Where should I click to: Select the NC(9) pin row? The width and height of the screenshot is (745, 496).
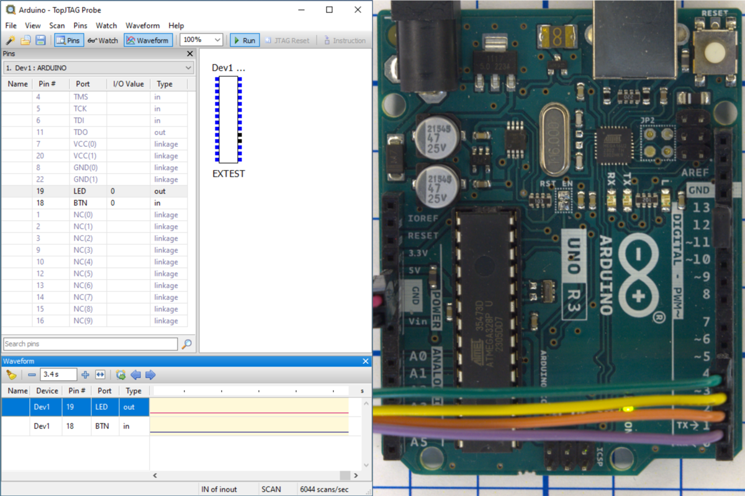click(94, 321)
